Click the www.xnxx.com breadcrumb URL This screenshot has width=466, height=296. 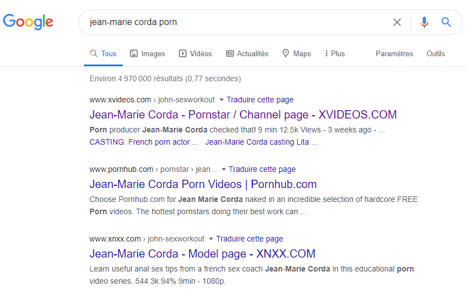click(147, 239)
